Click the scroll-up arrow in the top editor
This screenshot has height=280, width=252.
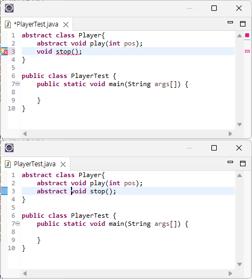[x=240, y=36]
